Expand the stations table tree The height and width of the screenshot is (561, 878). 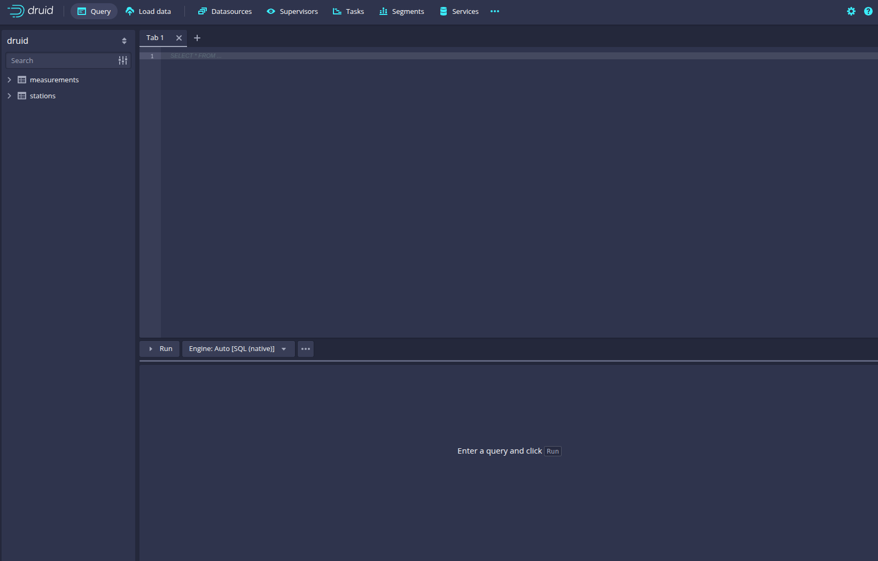(9, 96)
